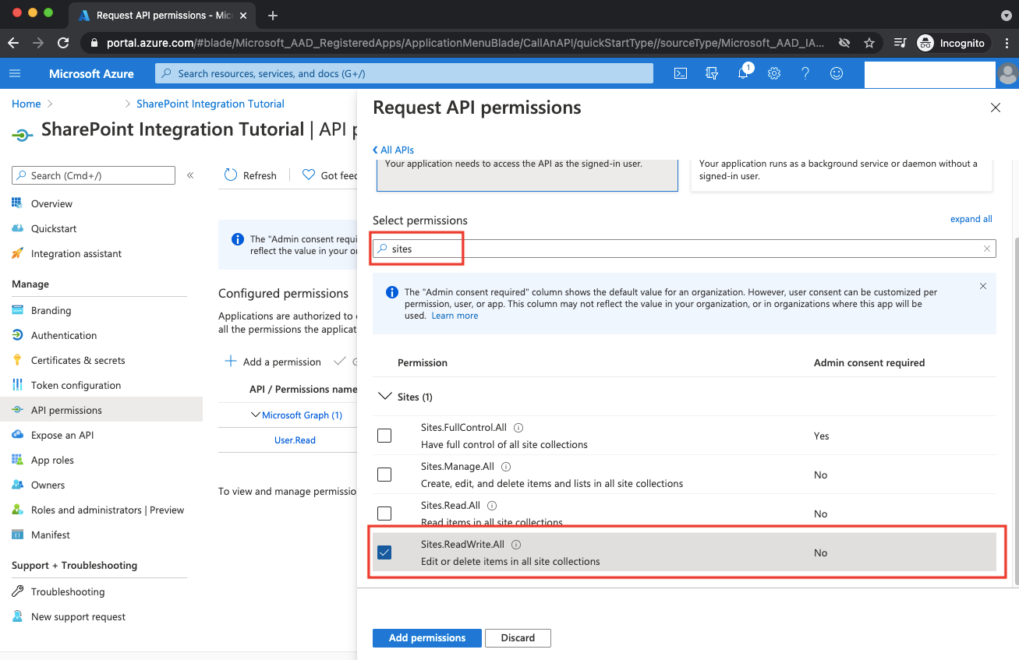Viewport: 1019px width, 660px height.
Task: Open the Incognito profile indicator
Action: tap(951, 43)
